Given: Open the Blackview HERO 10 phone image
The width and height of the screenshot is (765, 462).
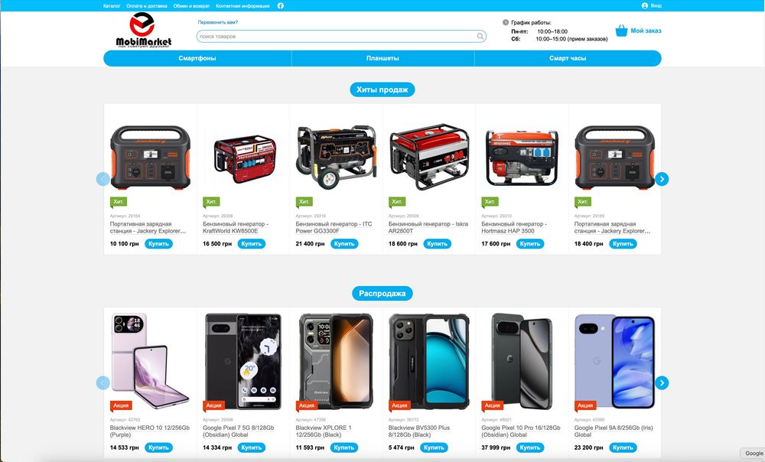Looking at the screenshot, I should click(x=150, y=360).
